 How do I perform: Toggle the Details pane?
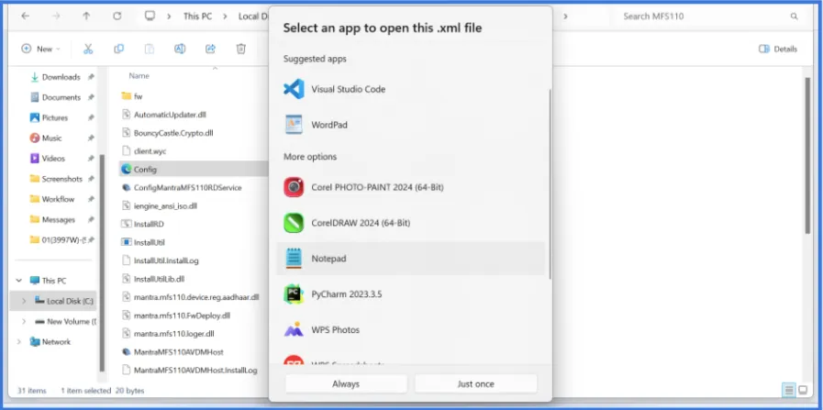point(778,49)
